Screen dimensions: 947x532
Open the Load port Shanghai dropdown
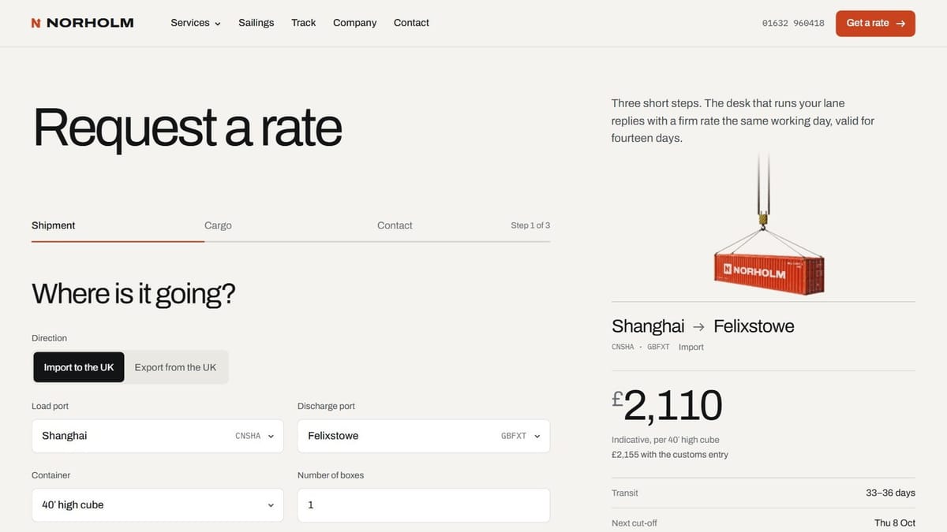[158, 436]
